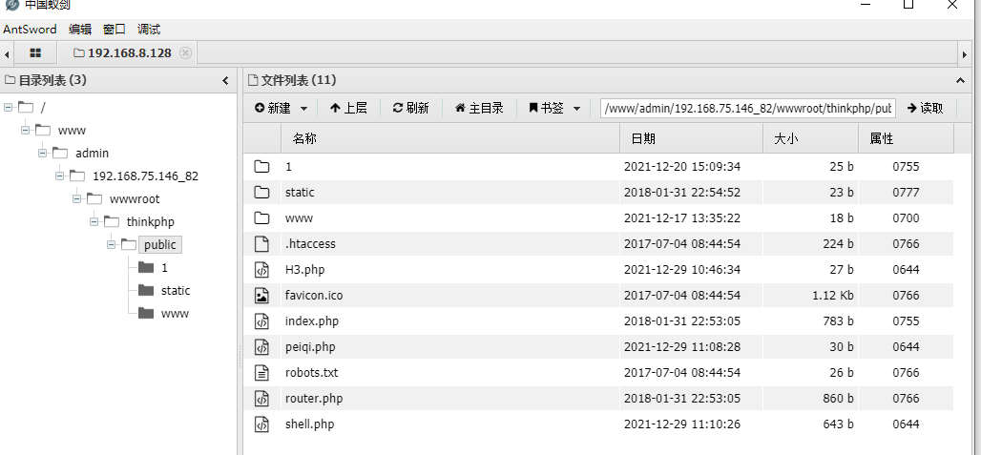Screen dimensions: 981x455
Task: Collapse the 目录列表 panel with left chevron
Action: click(x=225, y=81)
